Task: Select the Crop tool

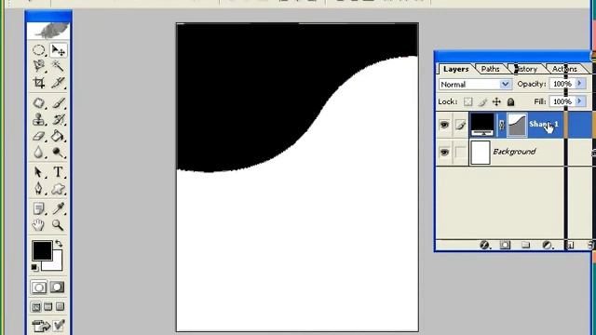Action: coord(38,83)
